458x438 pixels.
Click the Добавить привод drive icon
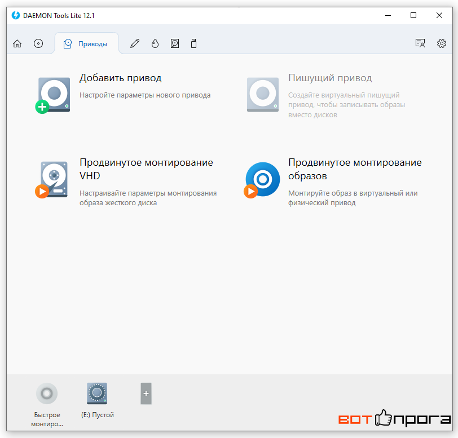click(53, 95)
